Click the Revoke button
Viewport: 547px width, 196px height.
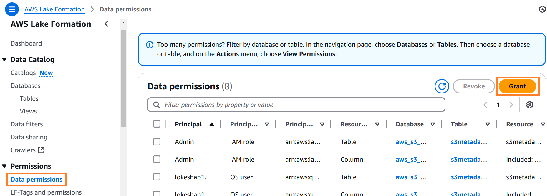coord(474,86)
